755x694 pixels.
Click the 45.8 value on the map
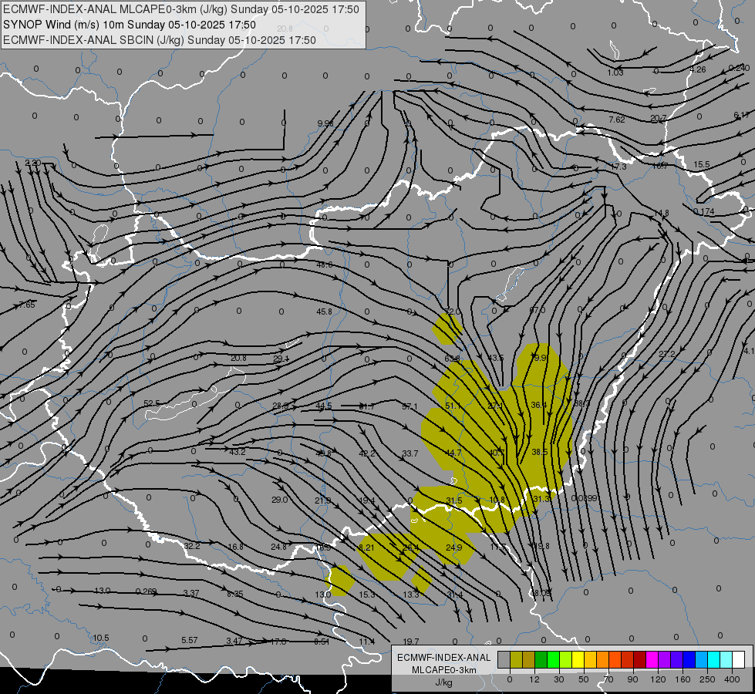click(324, 312)
